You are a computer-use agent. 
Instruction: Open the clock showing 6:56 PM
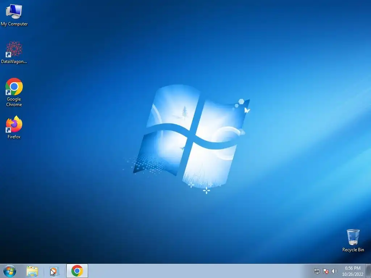pyautogui.click(x=353, y=271)
